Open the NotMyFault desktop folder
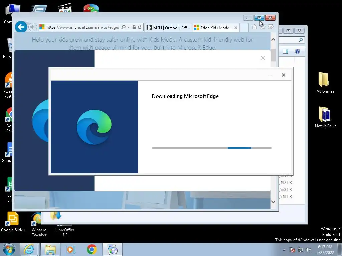The image size is (342, 256). [325, 117]
